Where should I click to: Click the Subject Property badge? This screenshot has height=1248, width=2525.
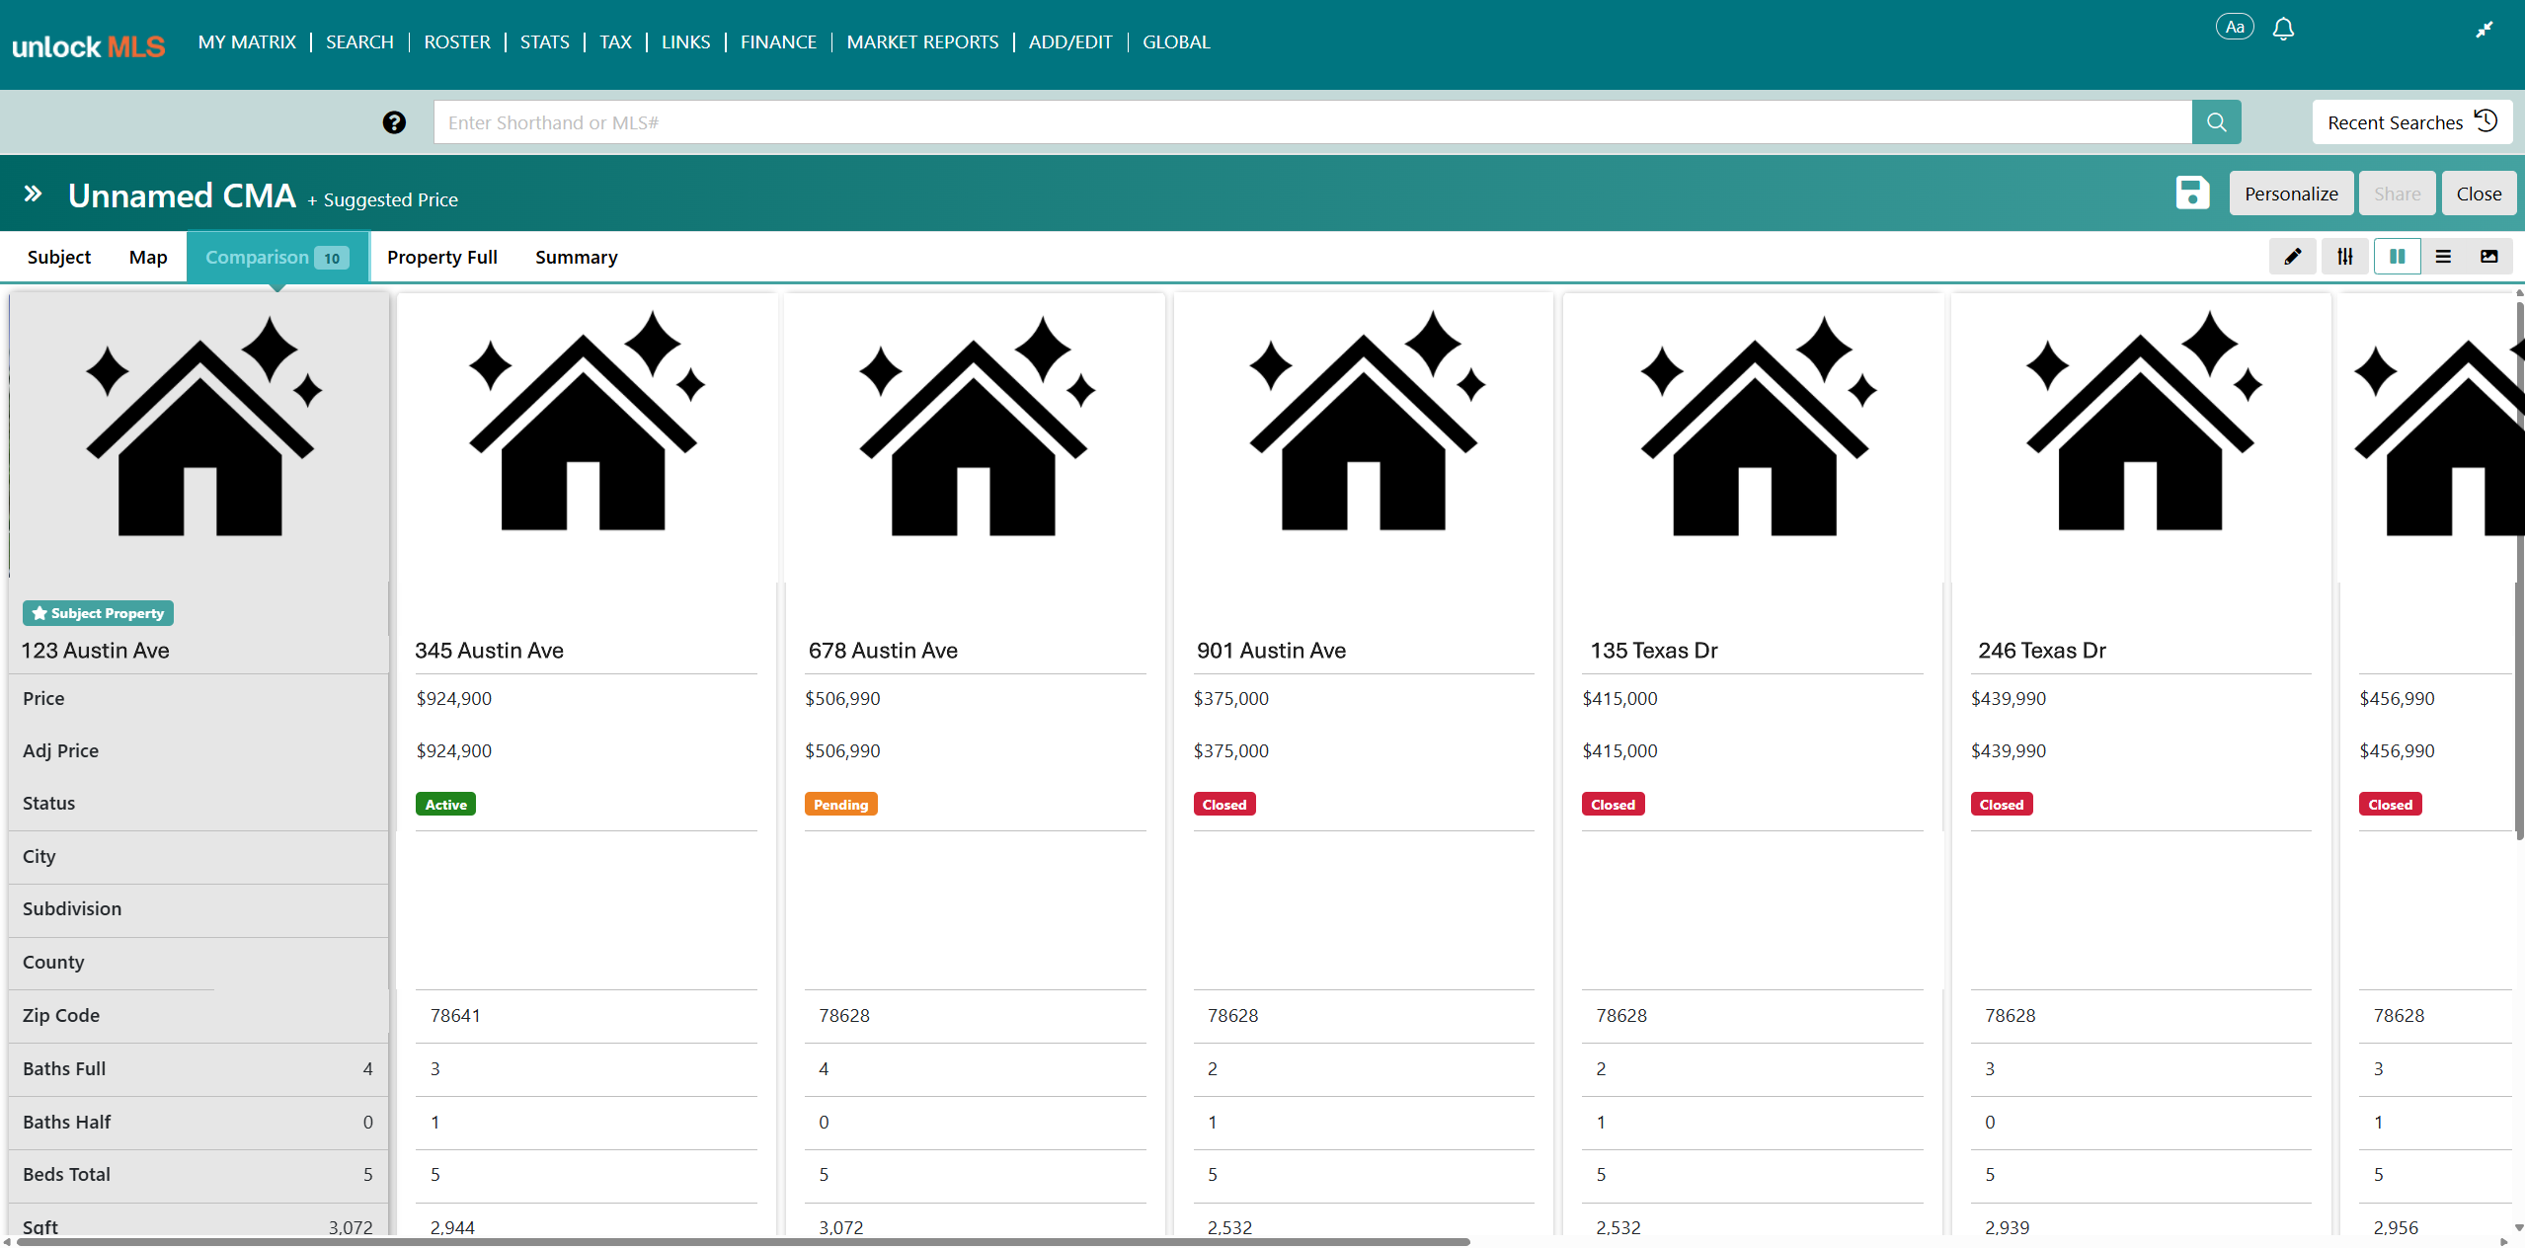tap(98, 613)
